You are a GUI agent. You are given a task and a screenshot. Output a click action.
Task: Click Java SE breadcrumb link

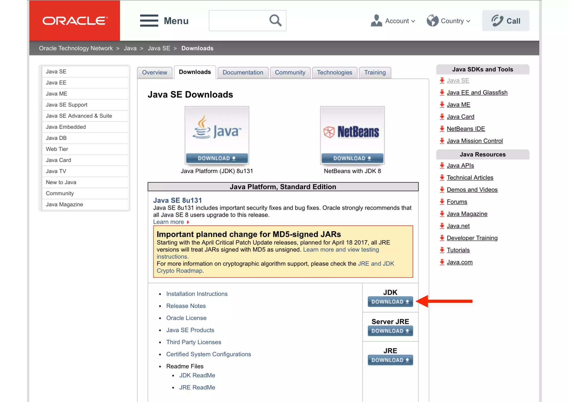click(159, 48)
